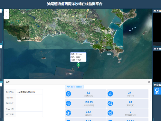Click the temperature icon beside 28
161x121 pixels.
click(110, 103)
